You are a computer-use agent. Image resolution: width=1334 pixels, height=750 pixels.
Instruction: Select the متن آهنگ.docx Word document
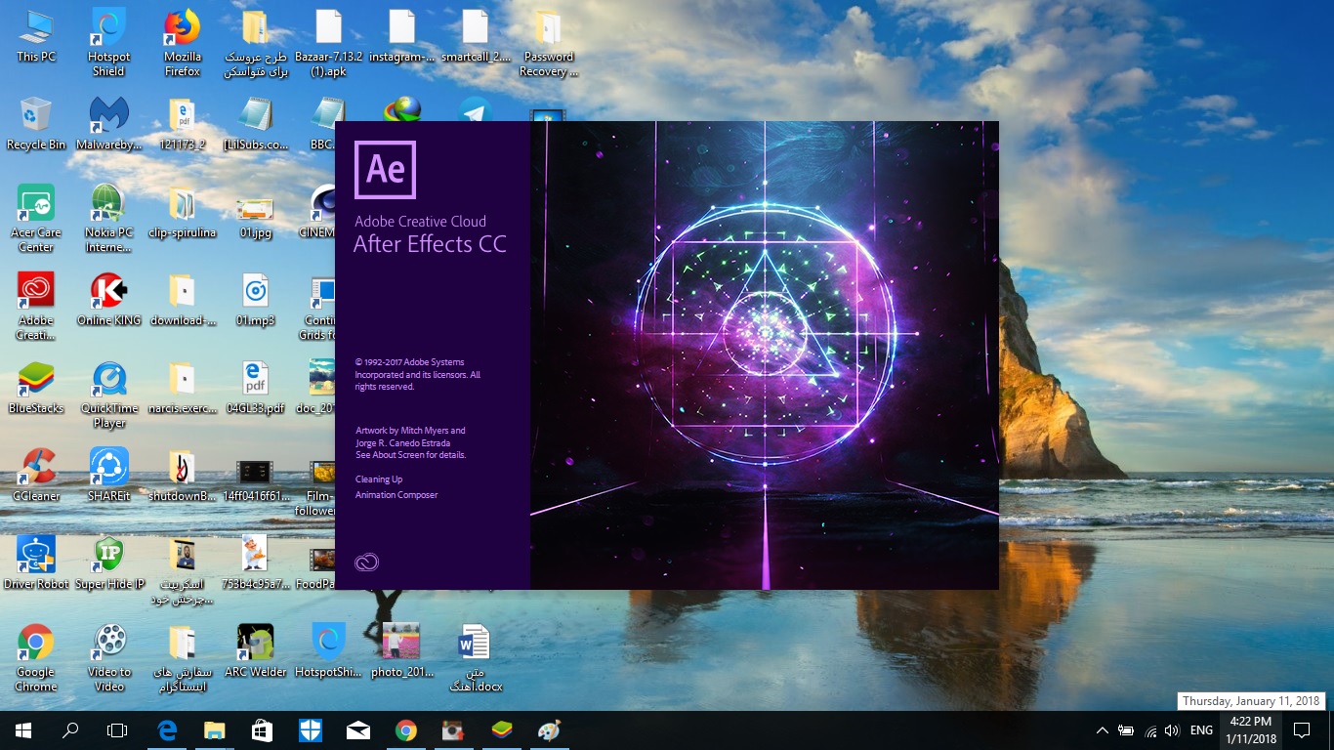[475, 658]
